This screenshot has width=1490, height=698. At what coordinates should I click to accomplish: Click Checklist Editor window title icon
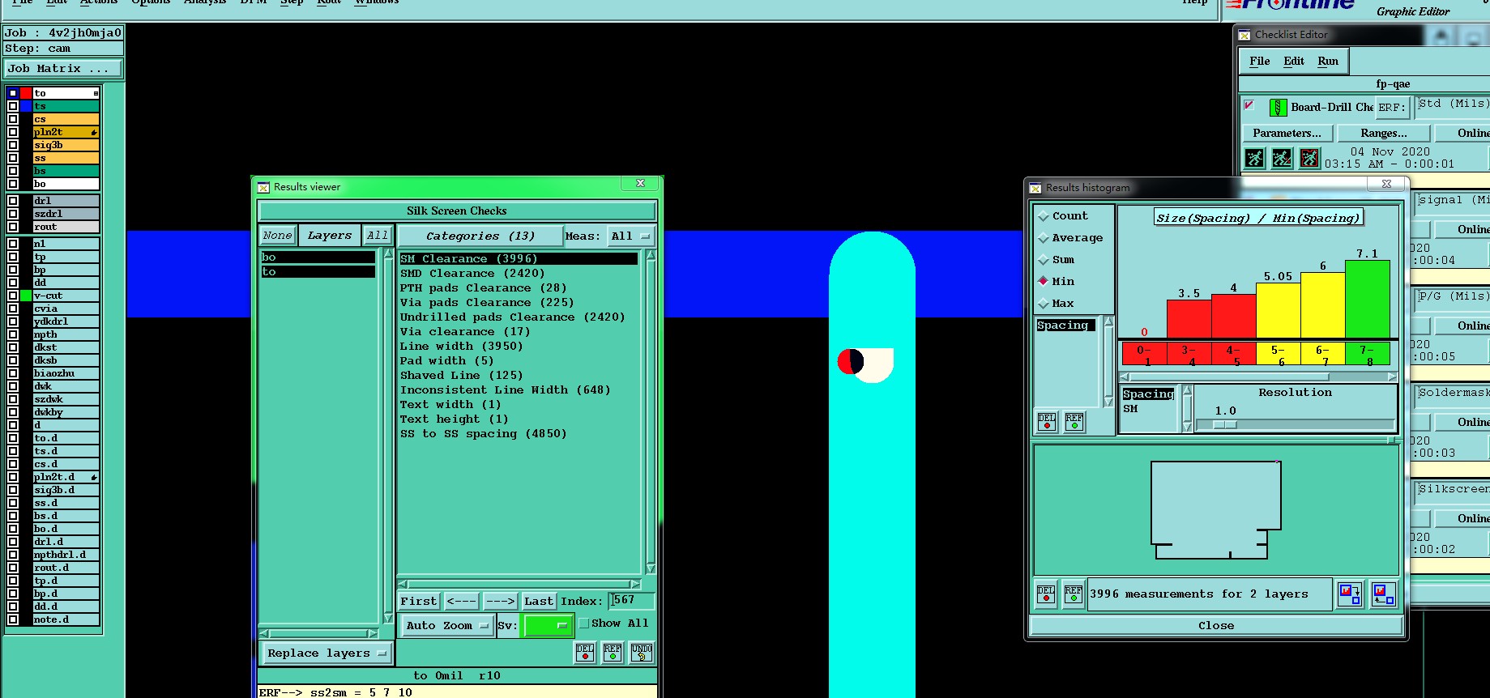(x=1245, y=35)
